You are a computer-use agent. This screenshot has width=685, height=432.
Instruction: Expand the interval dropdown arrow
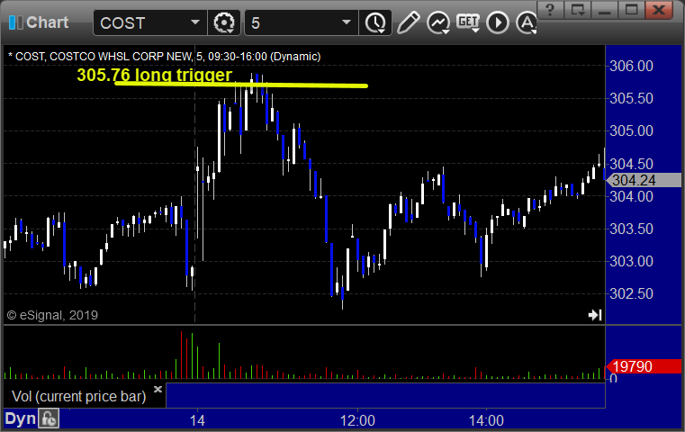pyautogui.click(x=347, y=22)
